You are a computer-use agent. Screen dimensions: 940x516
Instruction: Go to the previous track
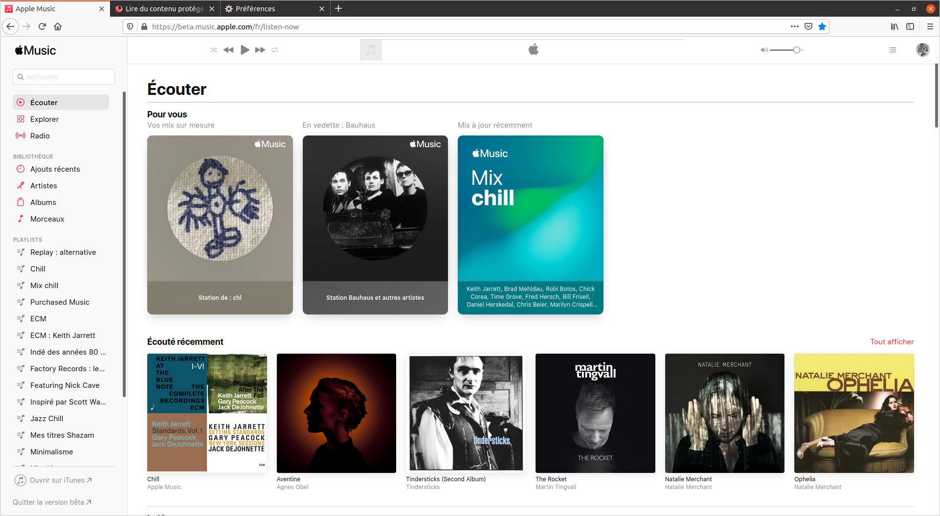(x=228, y=50)
